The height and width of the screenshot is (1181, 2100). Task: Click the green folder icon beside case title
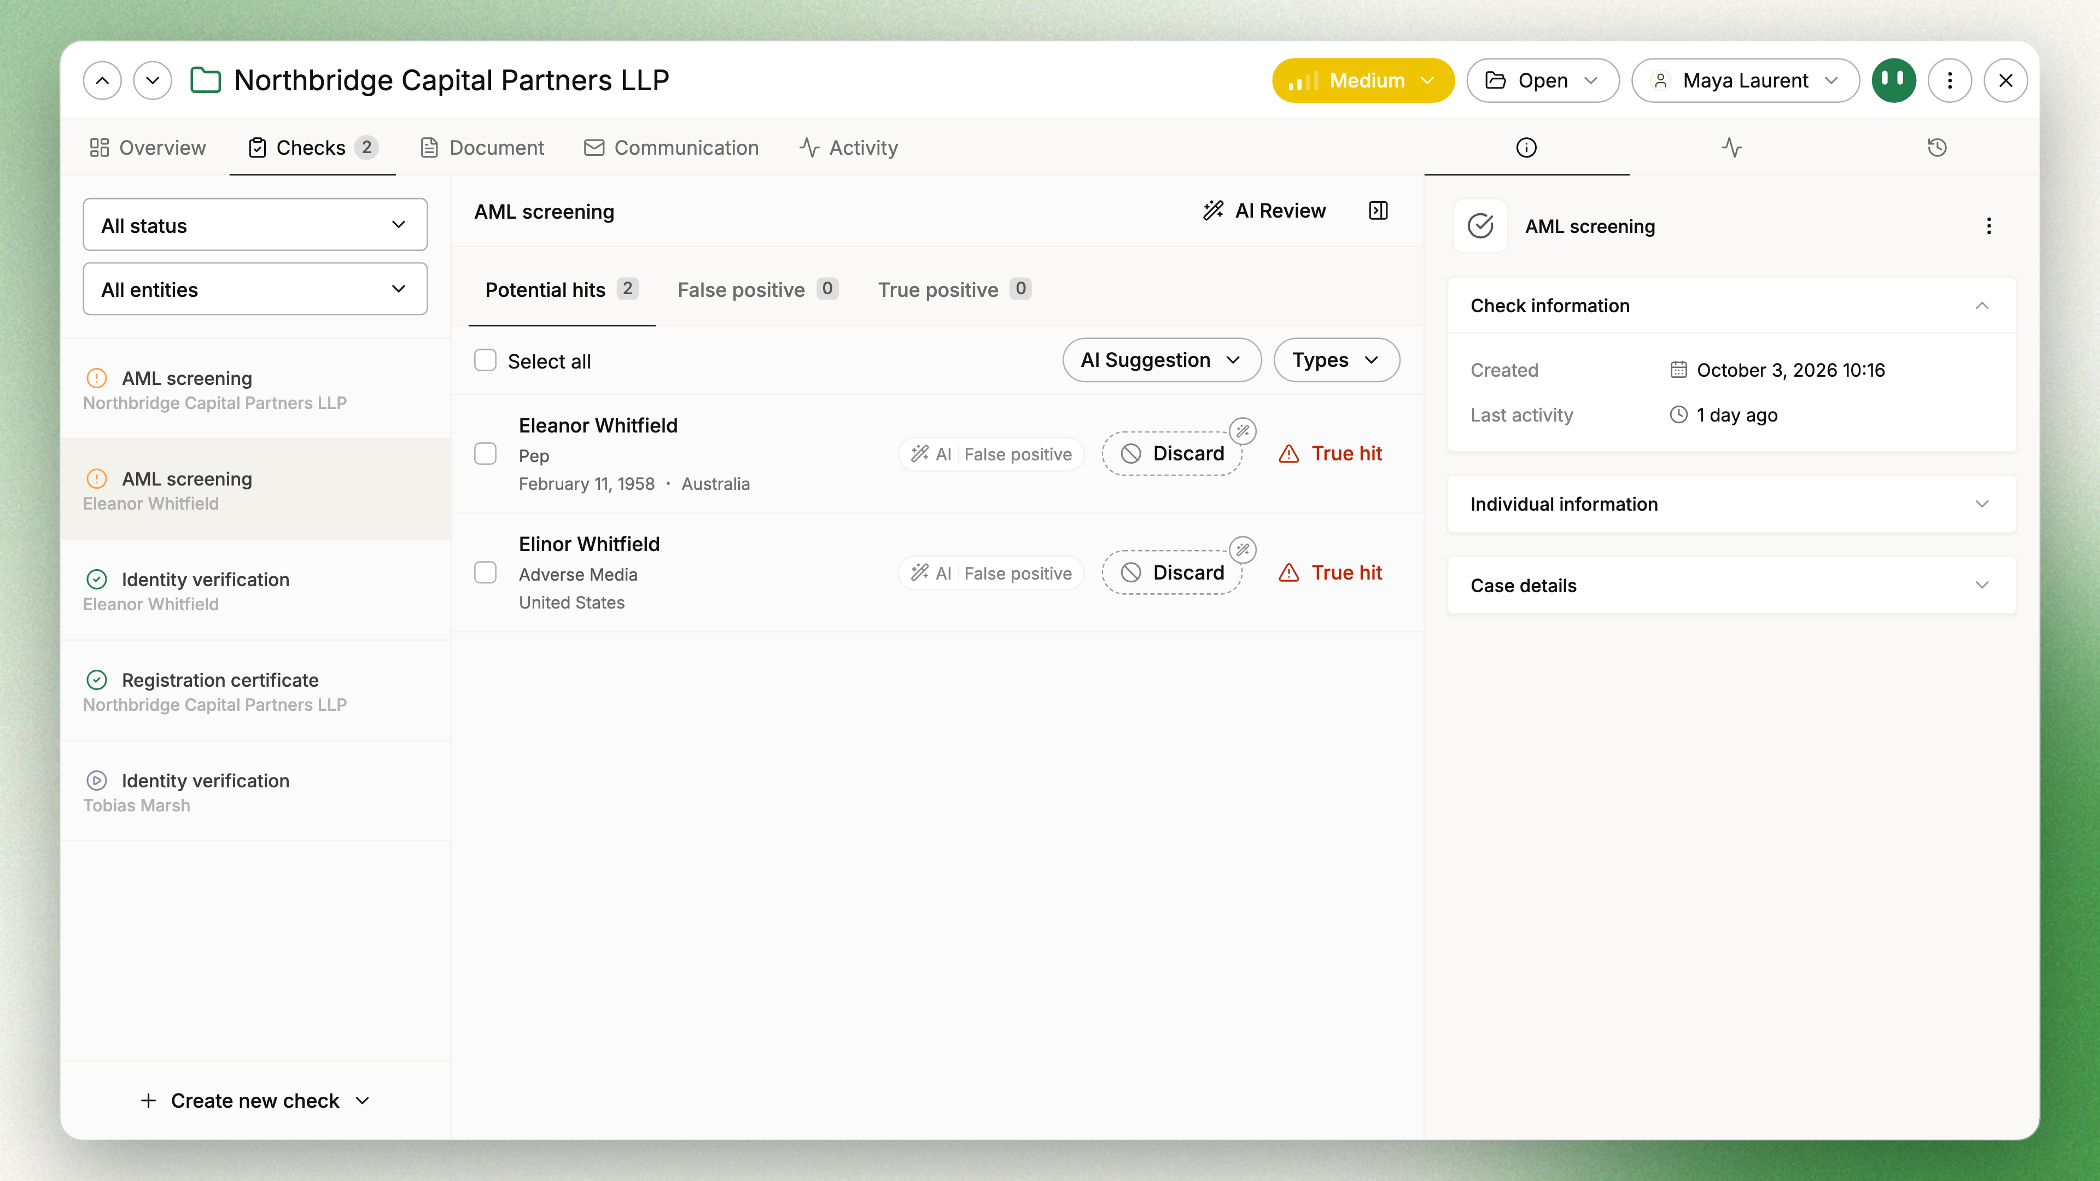[x=206, y=80]
